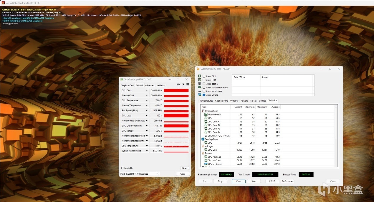Click the CPU Core #1 row icon

click(x=206, y=122)
